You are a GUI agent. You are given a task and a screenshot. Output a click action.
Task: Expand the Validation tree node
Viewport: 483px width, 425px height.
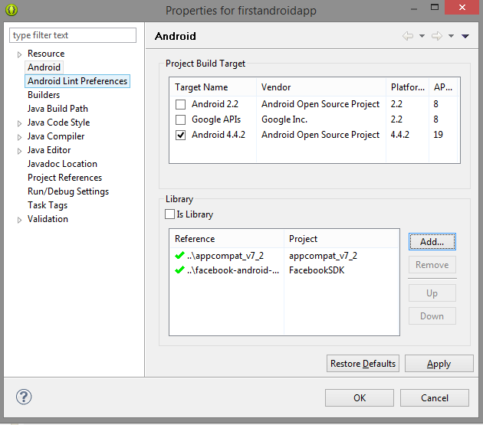click(x=19, y=220)
